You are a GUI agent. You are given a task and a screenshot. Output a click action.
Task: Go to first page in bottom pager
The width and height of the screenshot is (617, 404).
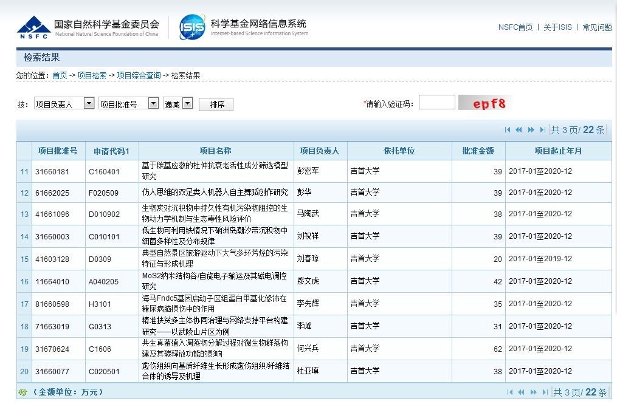coord(509,392)
